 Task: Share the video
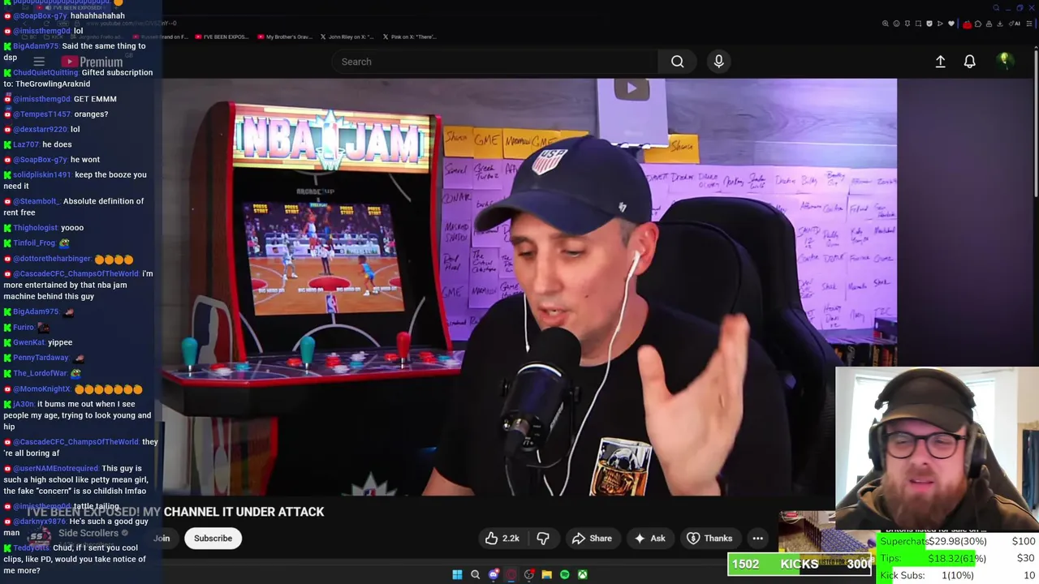[592, 539]
